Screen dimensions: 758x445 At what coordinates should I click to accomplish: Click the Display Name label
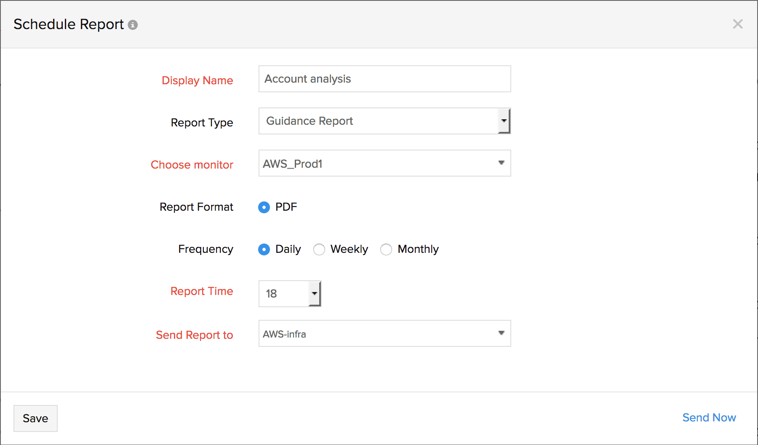point(197,80)
